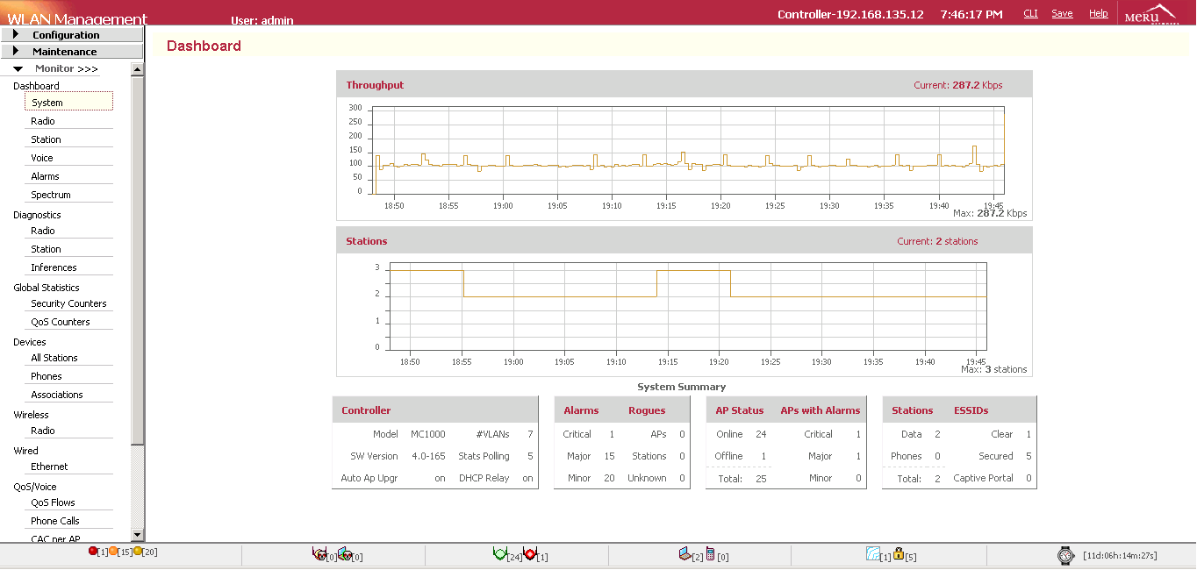Click the green online APs icon [24]
This screenshot has height=570, width=1197.
[500, 554]
